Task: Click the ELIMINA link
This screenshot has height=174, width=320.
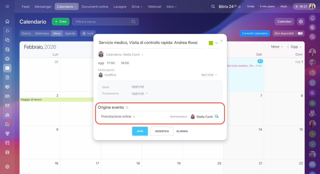Action: [x=182, y=131]
